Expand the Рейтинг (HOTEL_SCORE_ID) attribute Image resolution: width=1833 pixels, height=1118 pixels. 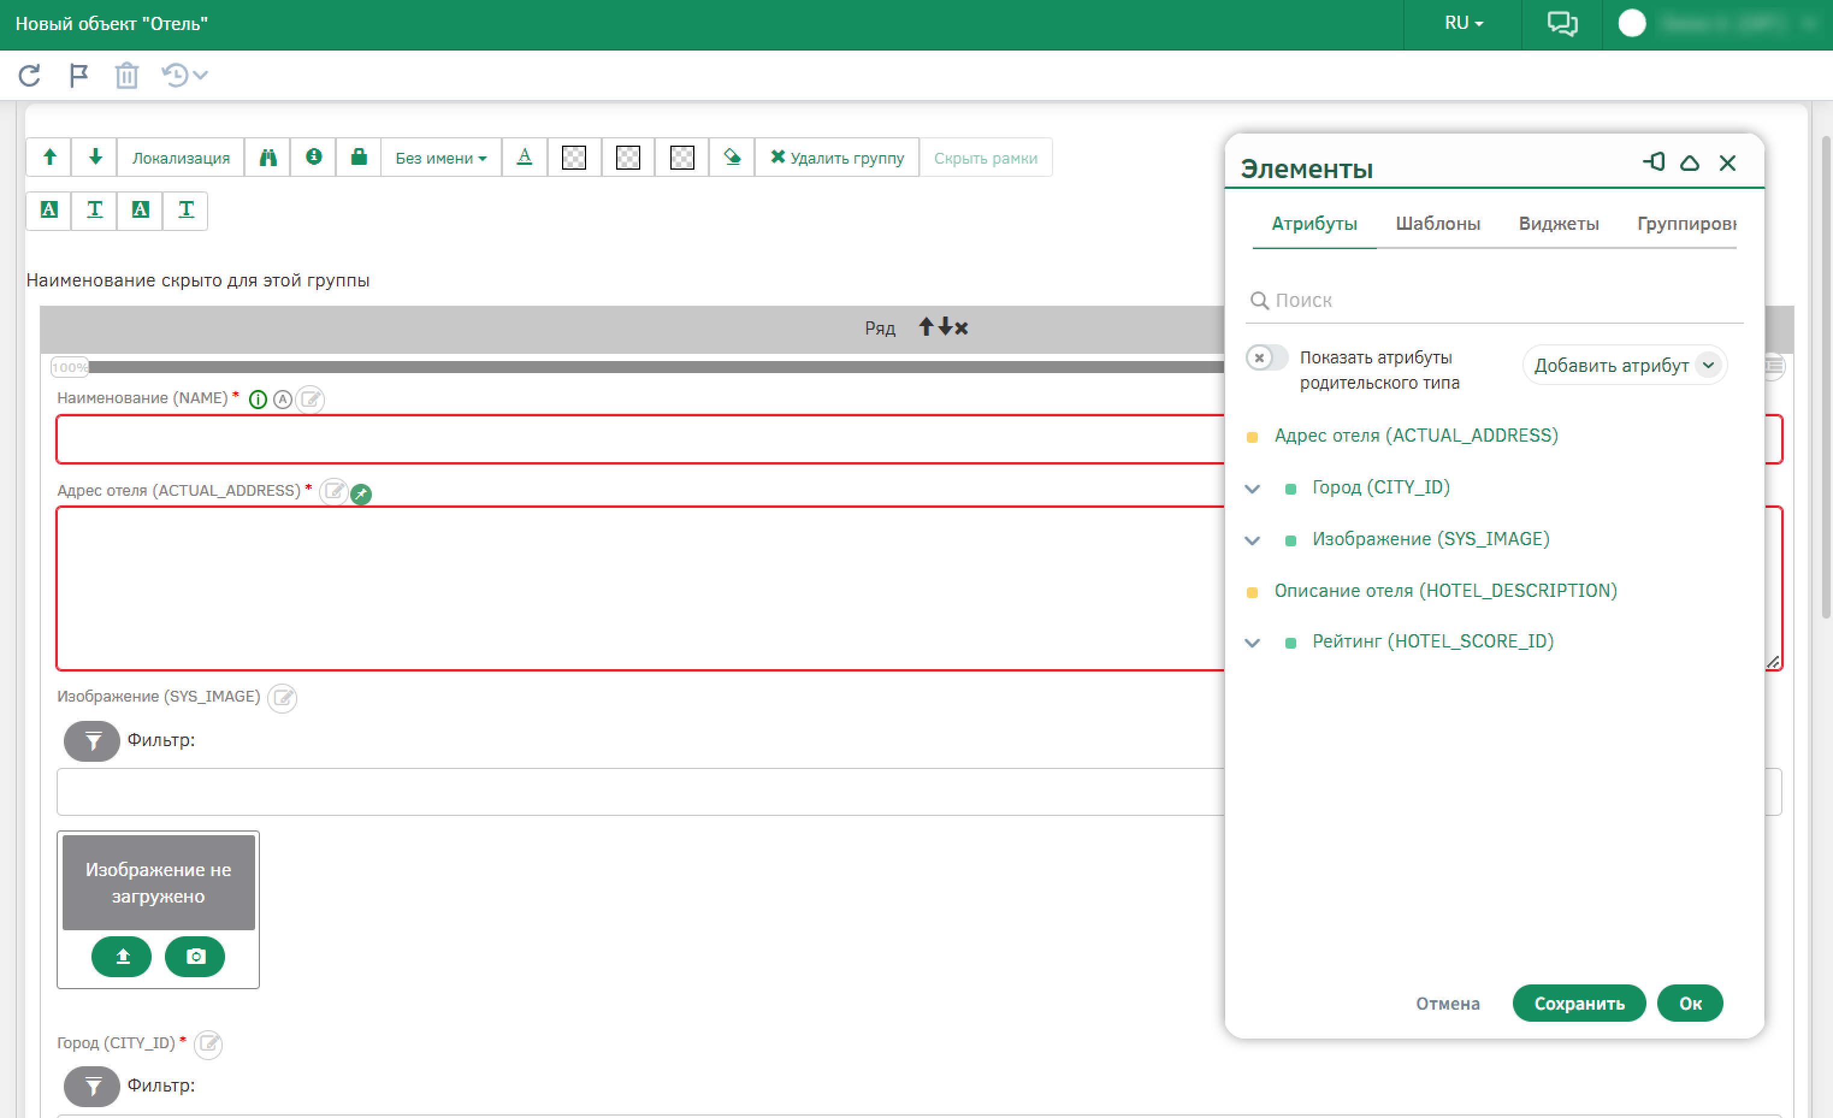click(x=1253, y=642)
